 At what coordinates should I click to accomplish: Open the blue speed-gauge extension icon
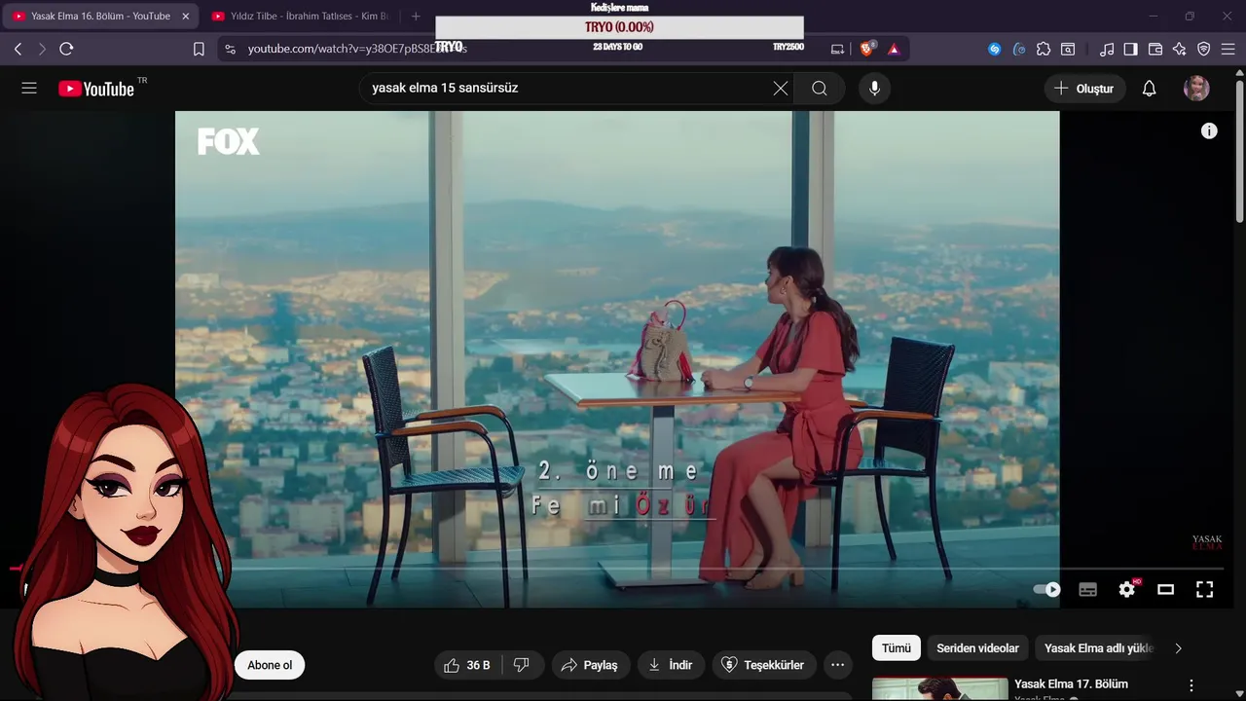(1019, 49)
